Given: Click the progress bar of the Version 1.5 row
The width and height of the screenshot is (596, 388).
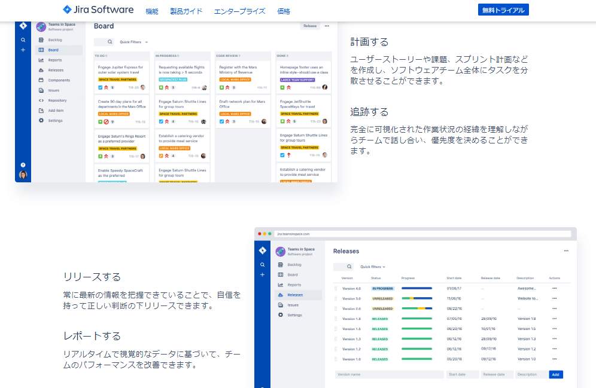Looking at the screenshot, I should click(416, 329).
